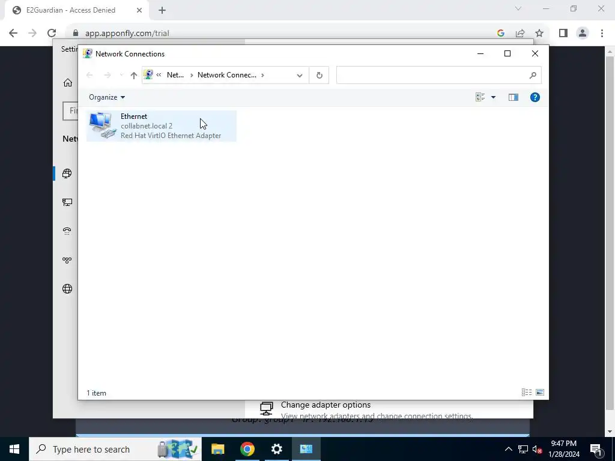Open Chrome profile avatar
The height and width of the screenshot is (461, 615).
[x=583, y=34]
